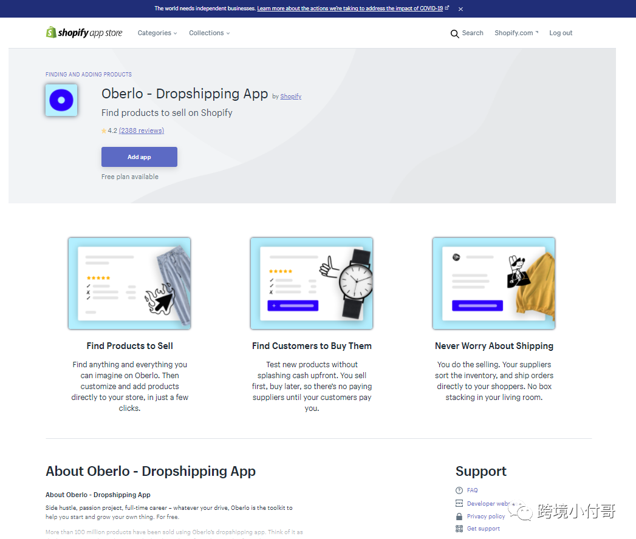This screenshot has width=636, height=539.
Task: Expand the Categories menu
Action: 157,33
